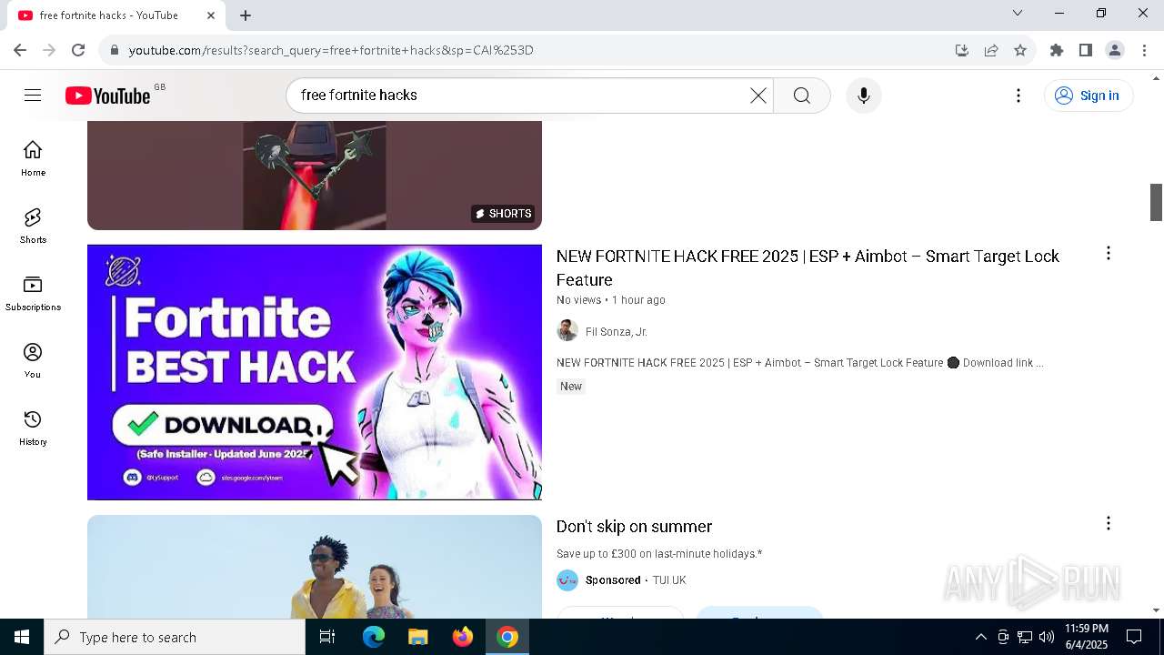Open the You section in the sidebar
The image size is (1164, 655).
(33, 360)
